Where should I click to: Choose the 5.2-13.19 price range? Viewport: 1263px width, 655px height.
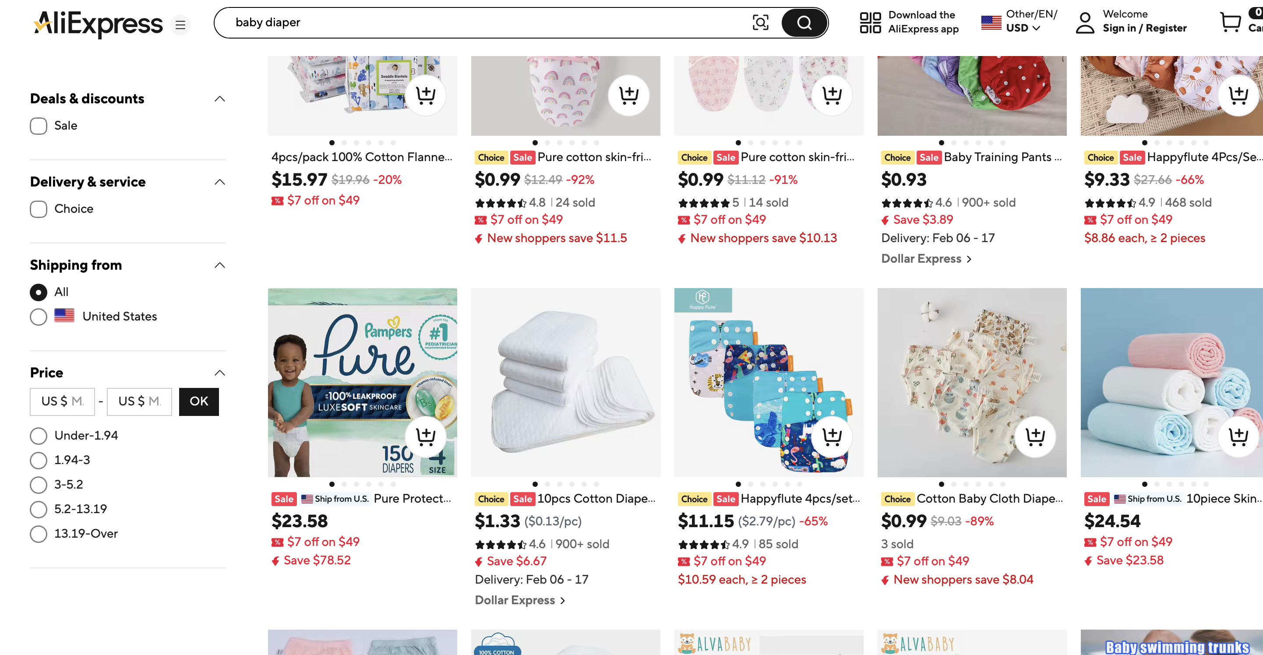[x=38, y=509]
